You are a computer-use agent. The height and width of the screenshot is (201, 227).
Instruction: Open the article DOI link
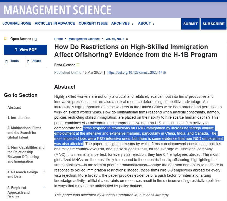137,72
